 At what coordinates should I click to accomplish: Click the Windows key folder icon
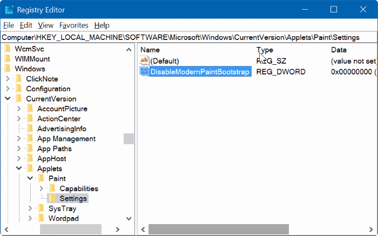pyautogui.click(x=8, y=69)
